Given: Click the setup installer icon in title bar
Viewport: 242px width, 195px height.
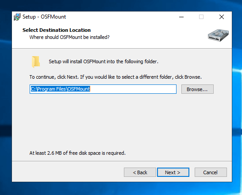Looking at the screenshot, I should [x=17, y=17].
